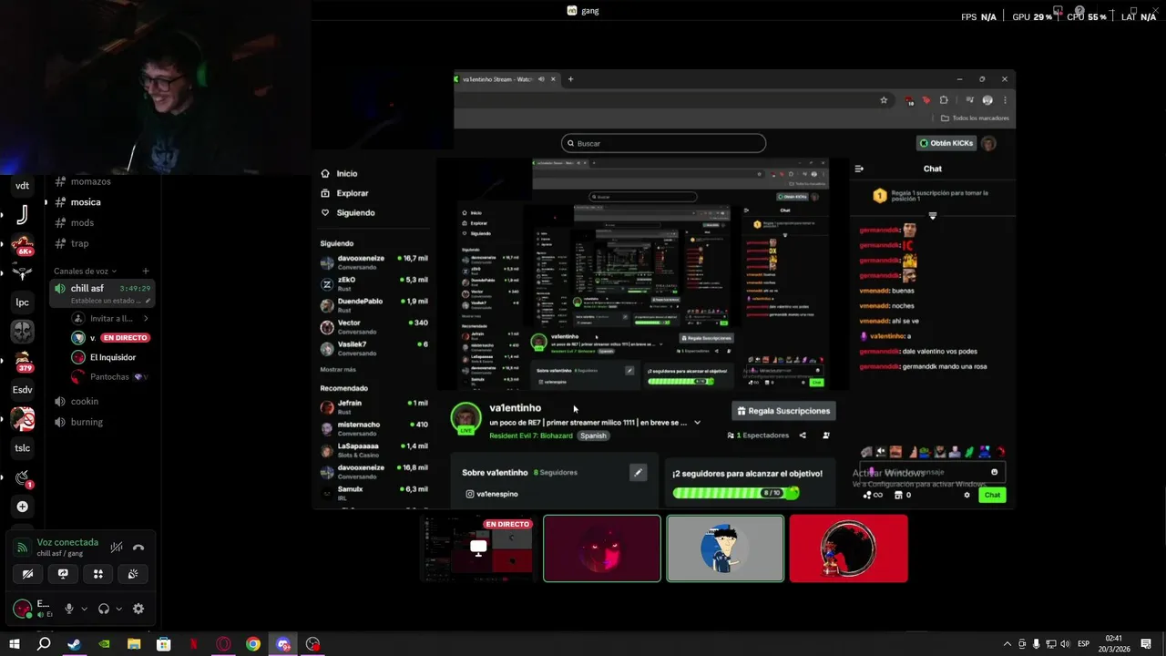
Task: Click the Regala Suscripciones button
Action: [783, 411]
